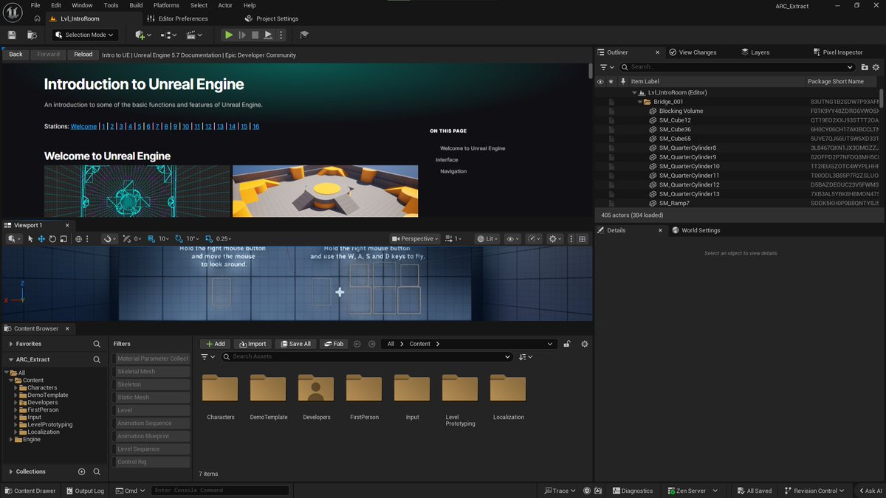
Task: Click the Save All button
Action: (x=295, y=343)
